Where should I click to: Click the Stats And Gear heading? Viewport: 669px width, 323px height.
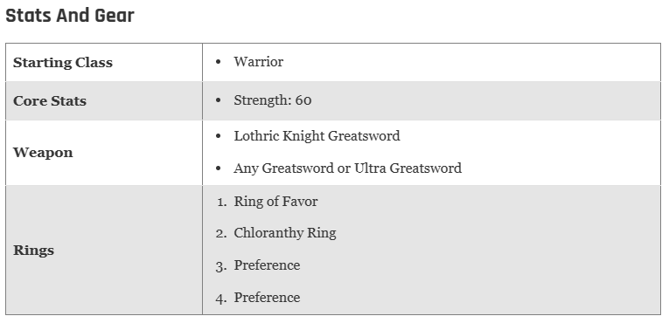(x=70, y=17)
